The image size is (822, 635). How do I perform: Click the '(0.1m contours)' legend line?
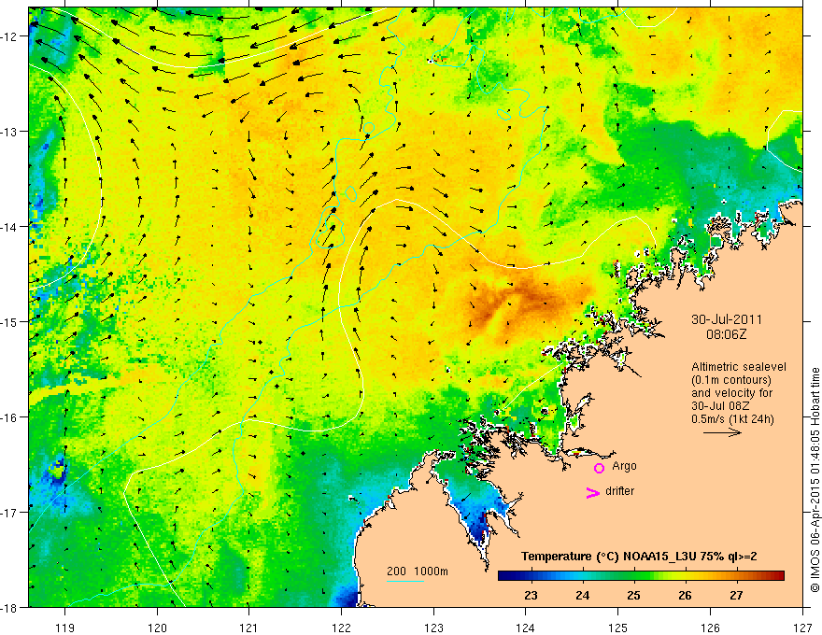point(731,380)
